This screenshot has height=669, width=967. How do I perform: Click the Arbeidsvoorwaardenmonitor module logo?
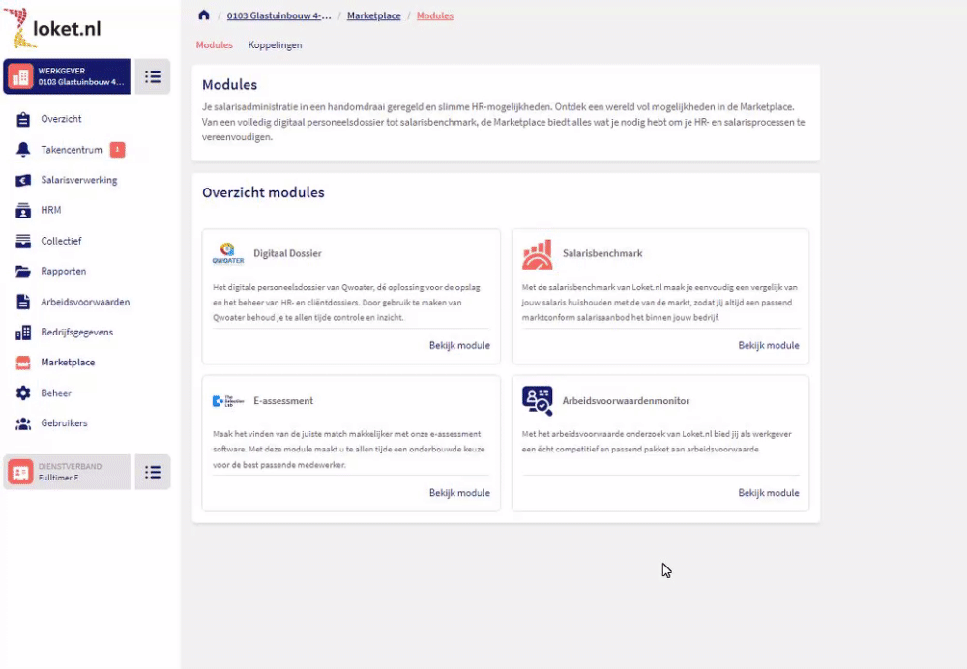tap(537, 400)
